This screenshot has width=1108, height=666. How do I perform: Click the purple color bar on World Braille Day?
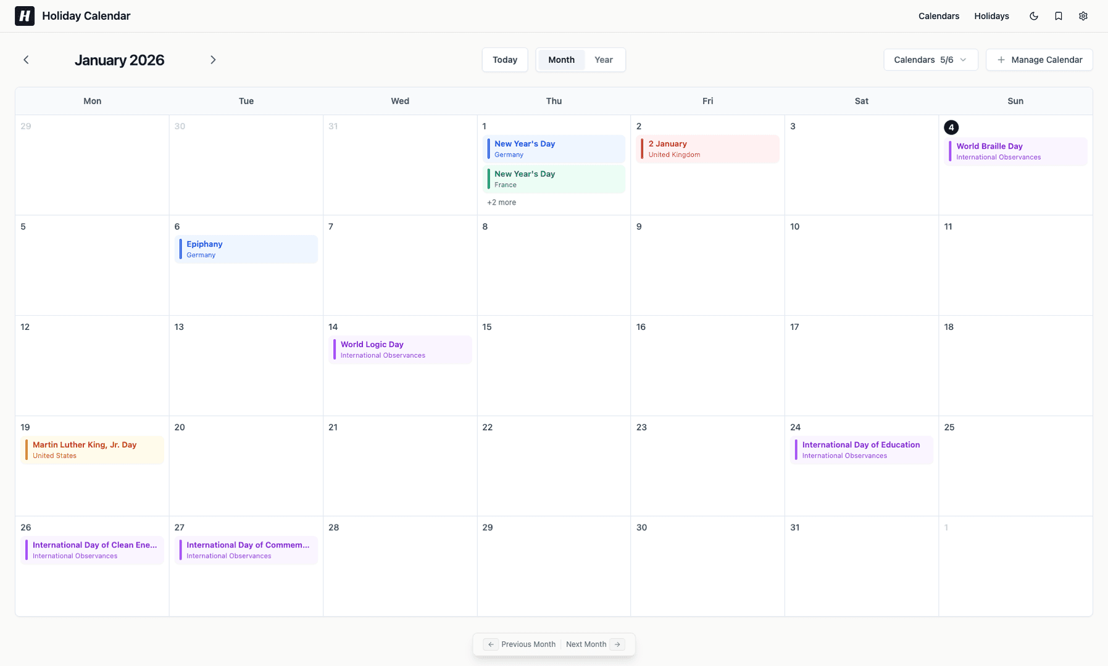(x=950, y=151)
